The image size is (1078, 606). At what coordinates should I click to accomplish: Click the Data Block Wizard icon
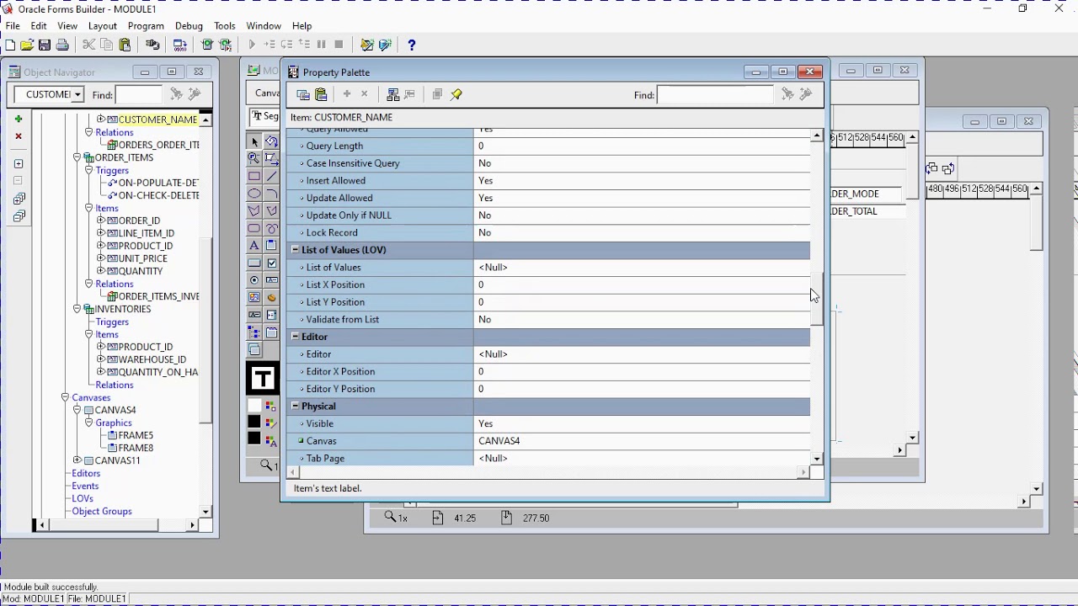click(x=366, y=45)
